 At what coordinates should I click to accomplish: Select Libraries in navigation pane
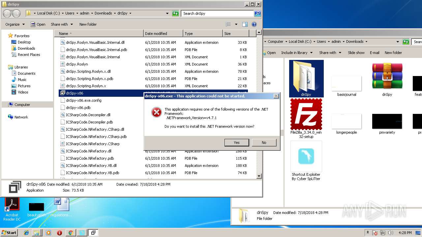[x=21, y=67]
